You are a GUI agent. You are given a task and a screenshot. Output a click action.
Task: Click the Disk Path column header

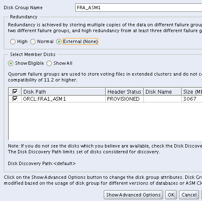[64, 92]
